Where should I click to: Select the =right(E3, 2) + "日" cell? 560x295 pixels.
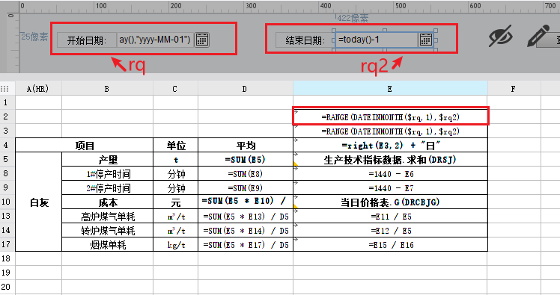pyautogui.click(x=390, y=146)
